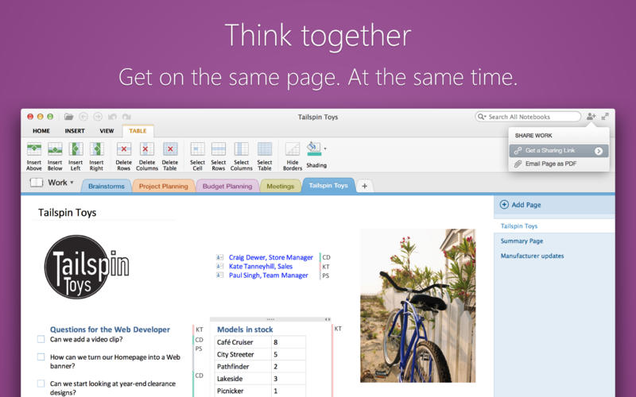This screenshot has width=636, height=397.
Task: Add a new section with plus tab
Action: (x=365, y=186)
